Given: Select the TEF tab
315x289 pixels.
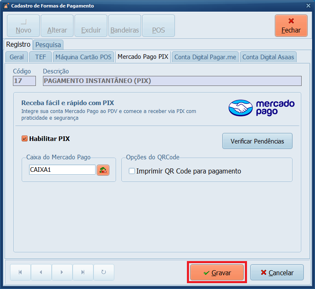Looking at the screenshot, I should coord(40,57).
